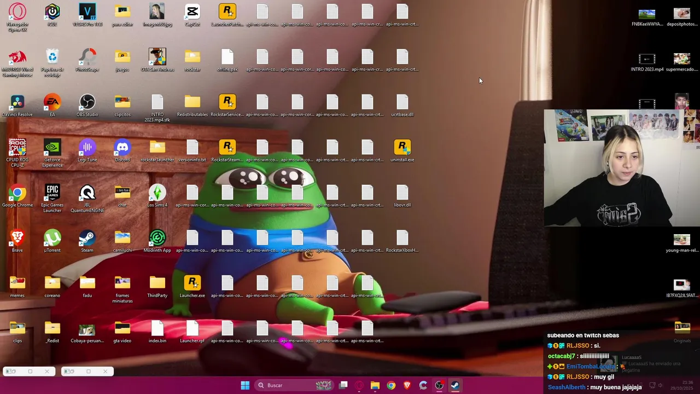The image size is (700, 394).
Task: Select the RockstarService file
Action: tap(227, 106)
